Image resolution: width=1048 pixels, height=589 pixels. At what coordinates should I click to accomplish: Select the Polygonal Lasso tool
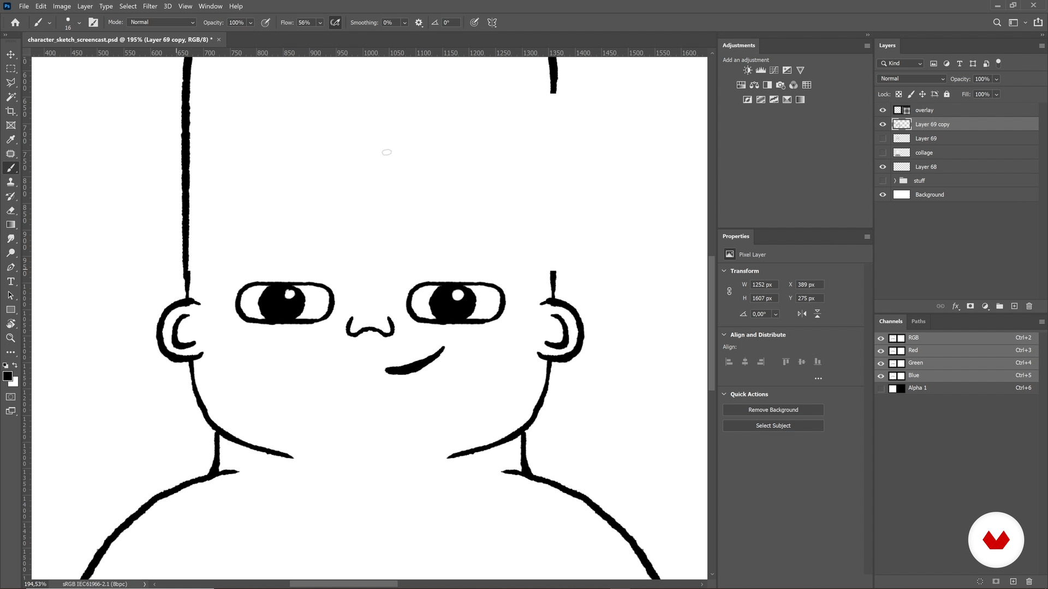[10, 83]
